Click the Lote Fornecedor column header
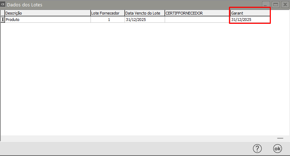Viewport: 290px width, 156px height. click(x=107, y=13)
